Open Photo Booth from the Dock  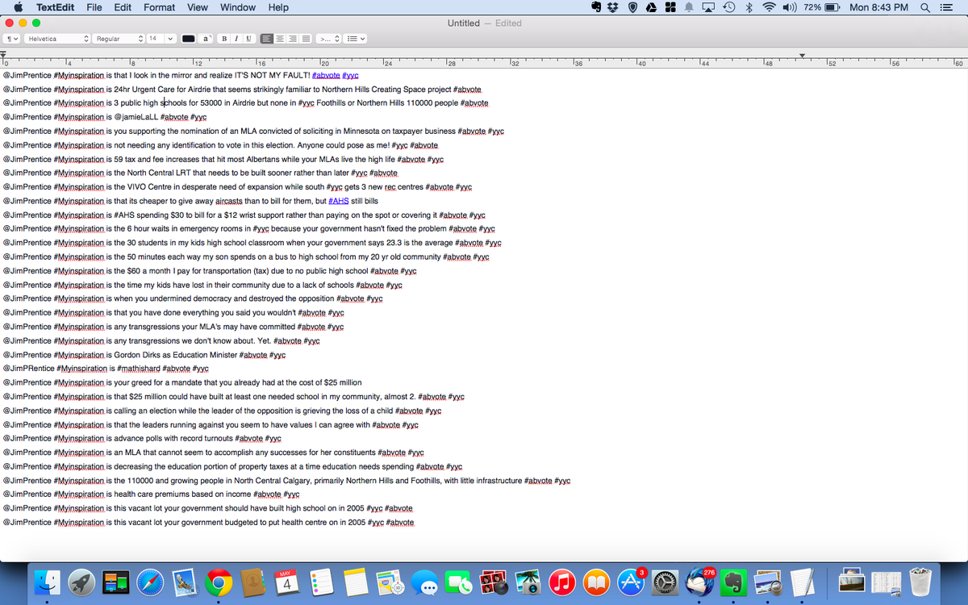pyautogui.click(x=493, y=582)
